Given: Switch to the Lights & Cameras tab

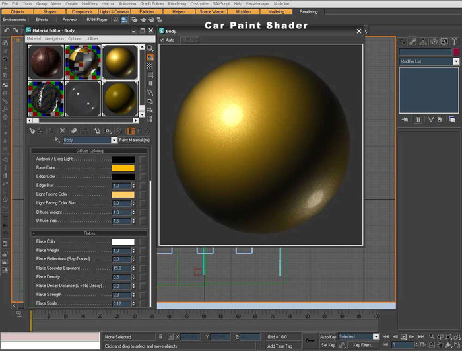Looking at the screenshot, I should (x=115, y=12).
